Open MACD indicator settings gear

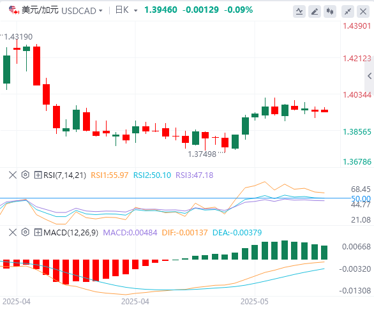tap(25, 232)
